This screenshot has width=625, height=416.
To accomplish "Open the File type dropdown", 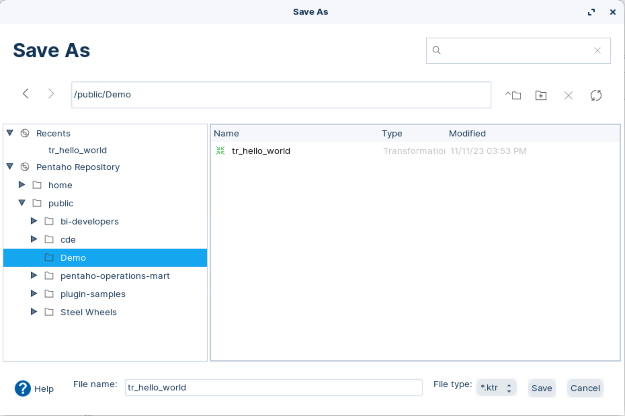I will [496, 388].
